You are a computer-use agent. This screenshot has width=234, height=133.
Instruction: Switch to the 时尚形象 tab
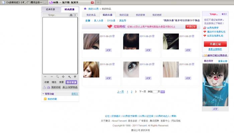click(x=70, y=9)
